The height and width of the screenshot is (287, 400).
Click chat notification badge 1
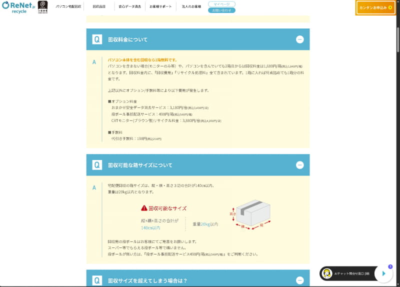(x=390, y=266)
